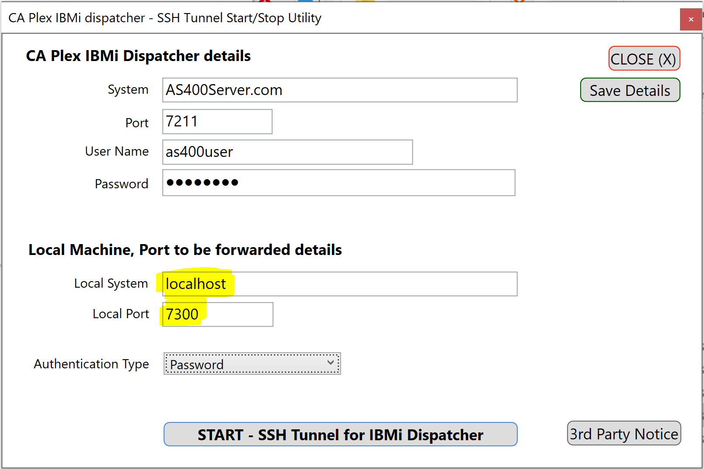Click the Local Port field showing 7300
704x469 pixels.
coord(218,314)
